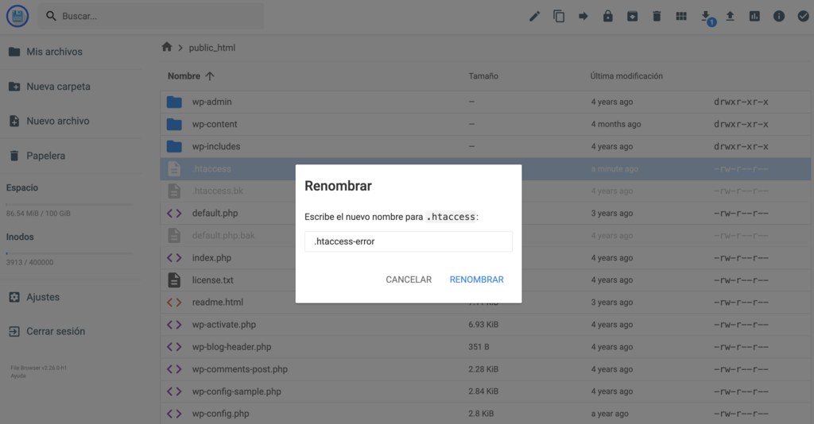
Task: Click the new name input field
Action: [x=409, y=241]
